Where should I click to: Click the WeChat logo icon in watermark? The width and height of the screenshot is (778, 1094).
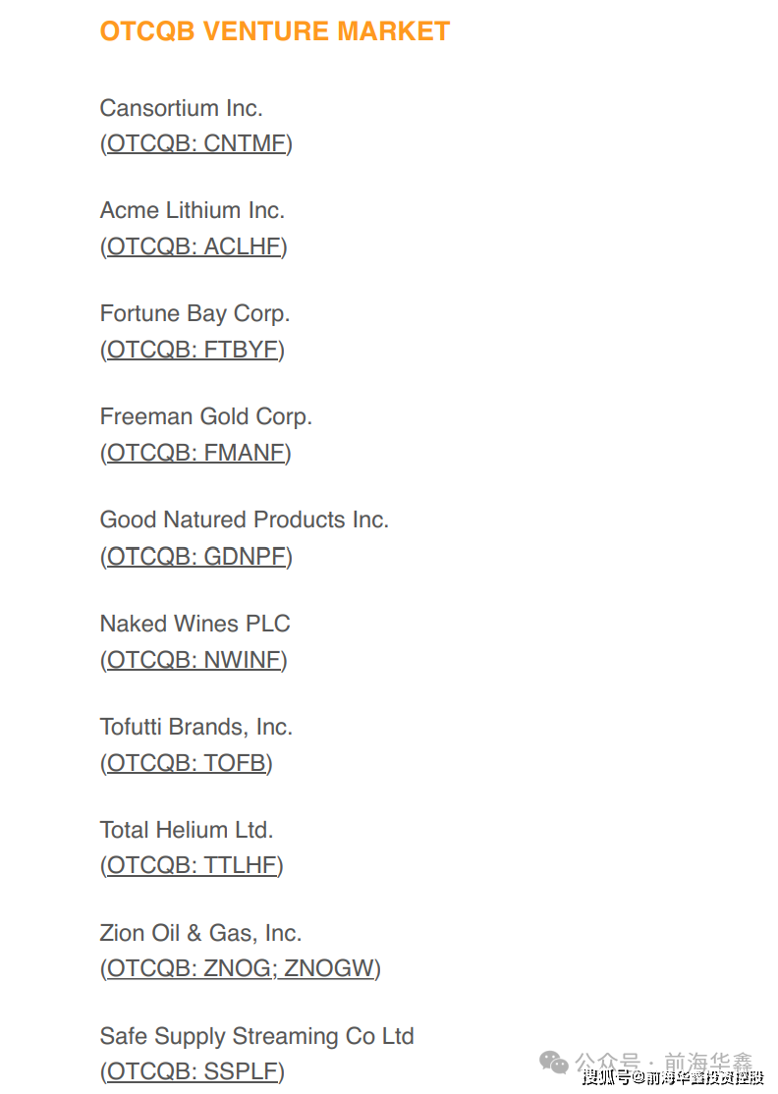coord(554,1063)
